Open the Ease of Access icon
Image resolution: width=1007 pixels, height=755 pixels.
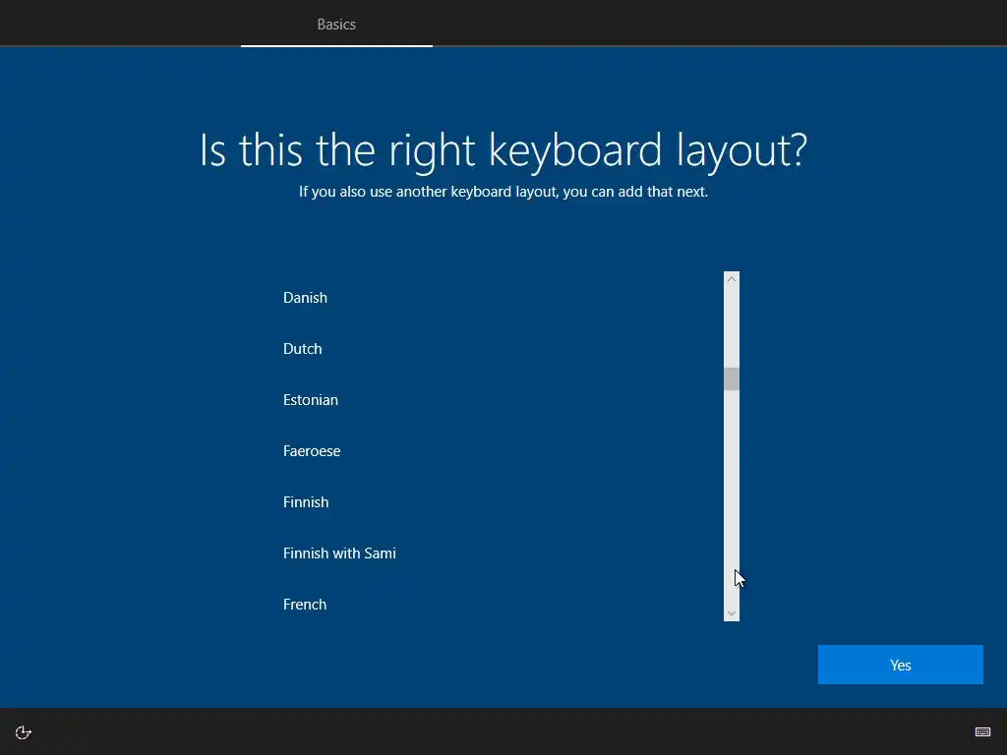pos(24,731)
